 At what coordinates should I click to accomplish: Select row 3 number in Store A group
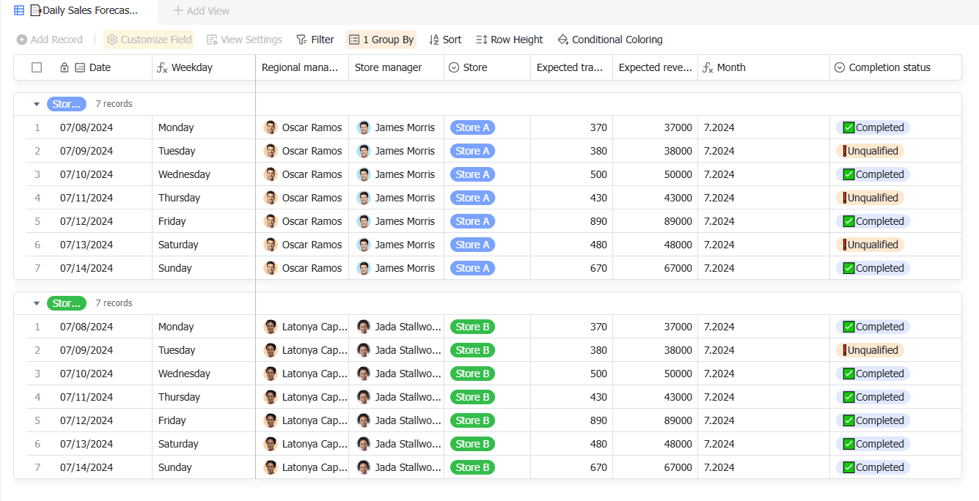click(37, 174)
